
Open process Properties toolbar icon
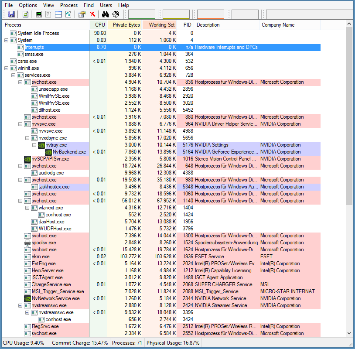point(82,14)
